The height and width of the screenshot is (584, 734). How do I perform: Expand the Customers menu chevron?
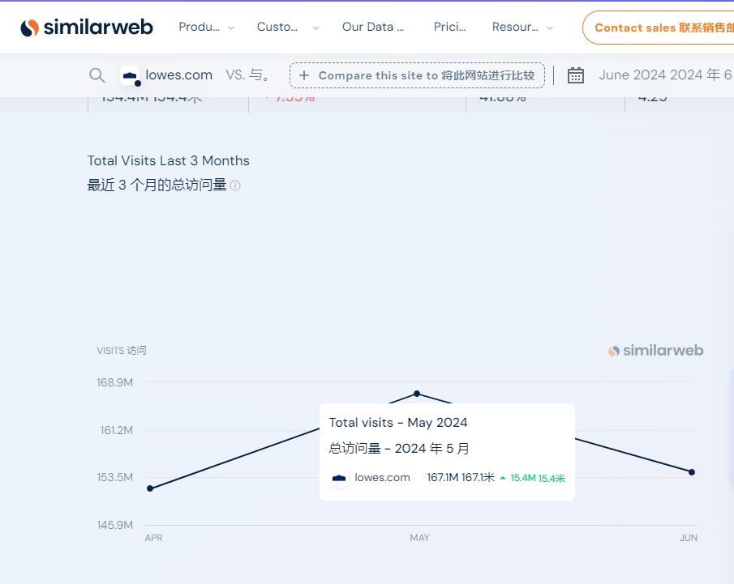[316, 28]
